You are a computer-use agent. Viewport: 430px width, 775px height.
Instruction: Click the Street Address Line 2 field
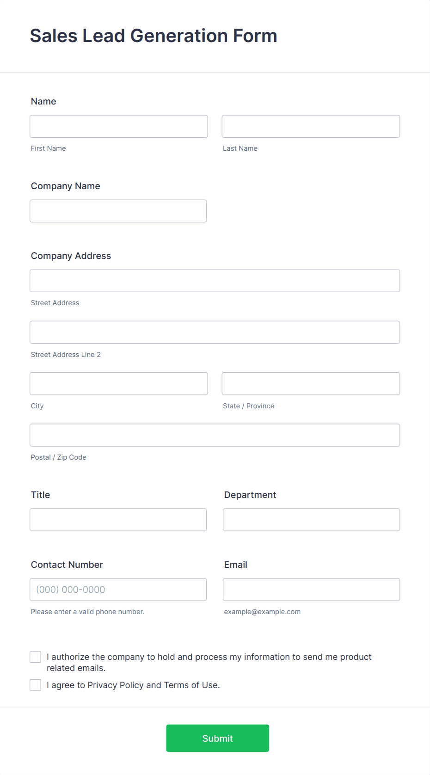point(215,332)
